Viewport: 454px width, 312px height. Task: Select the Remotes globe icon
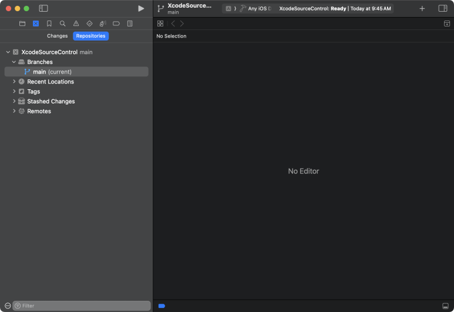(21, 111)
